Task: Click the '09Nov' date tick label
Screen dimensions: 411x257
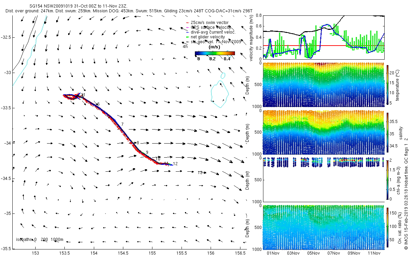Action: (x=354, y=254)
